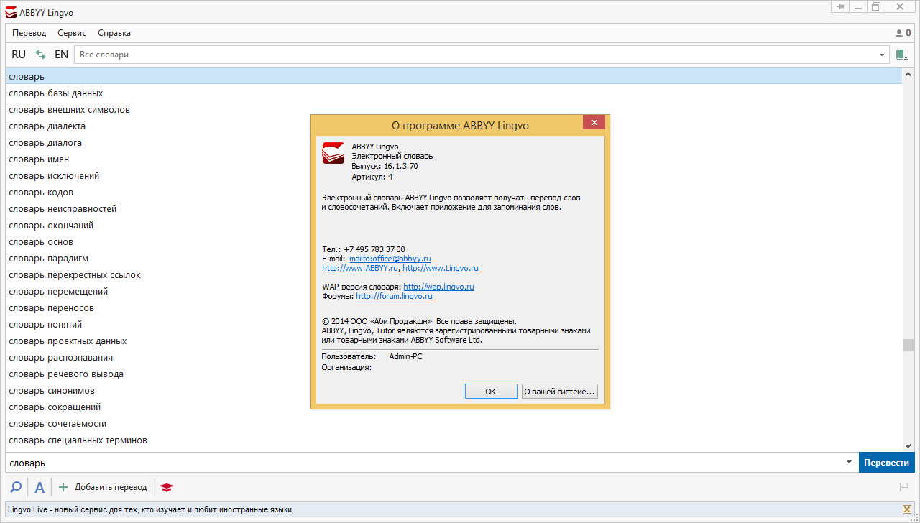
Task: Click the О вашей системе button
Action: click(x=560, y=392)
